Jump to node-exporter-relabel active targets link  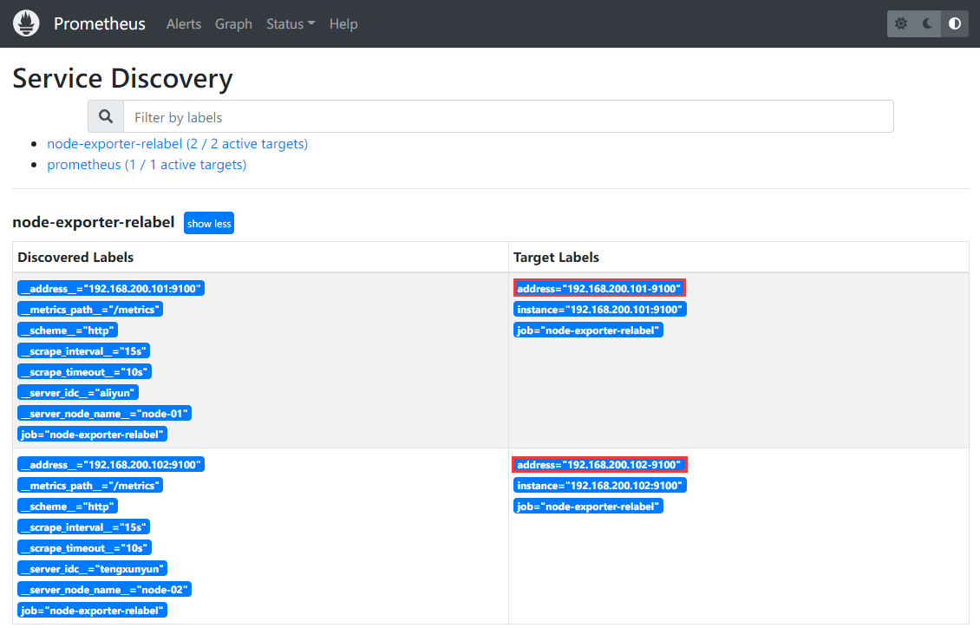click(x=178, y=144)
